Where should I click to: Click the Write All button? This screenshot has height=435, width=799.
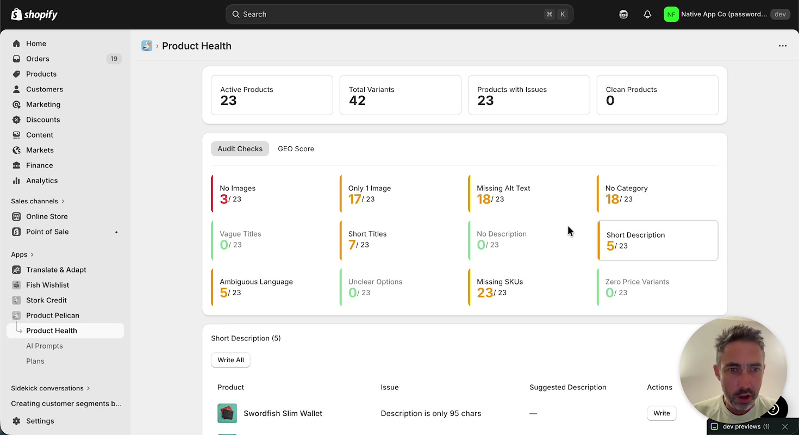click(x=230, y=360)
